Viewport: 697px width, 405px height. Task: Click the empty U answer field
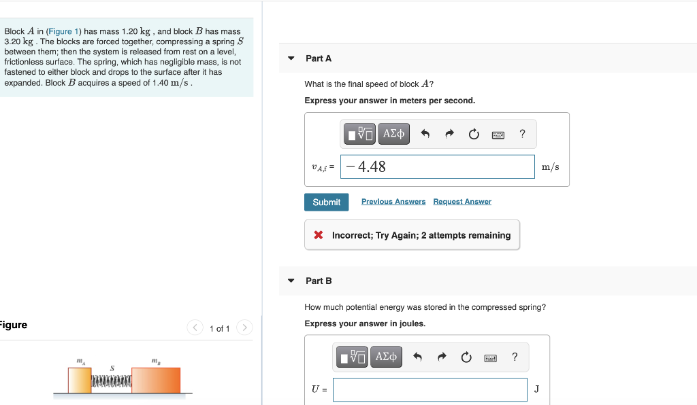point(430,389)
